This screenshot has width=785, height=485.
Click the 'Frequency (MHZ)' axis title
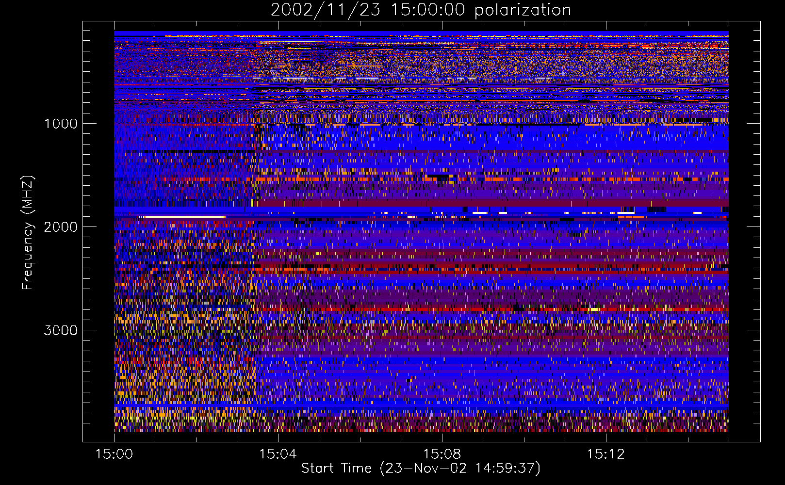(x=28, y=233)
